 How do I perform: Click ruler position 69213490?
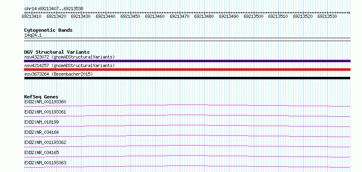click(229, 16)
